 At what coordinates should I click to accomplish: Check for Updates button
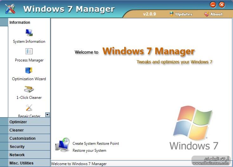[x=181, y=14]
